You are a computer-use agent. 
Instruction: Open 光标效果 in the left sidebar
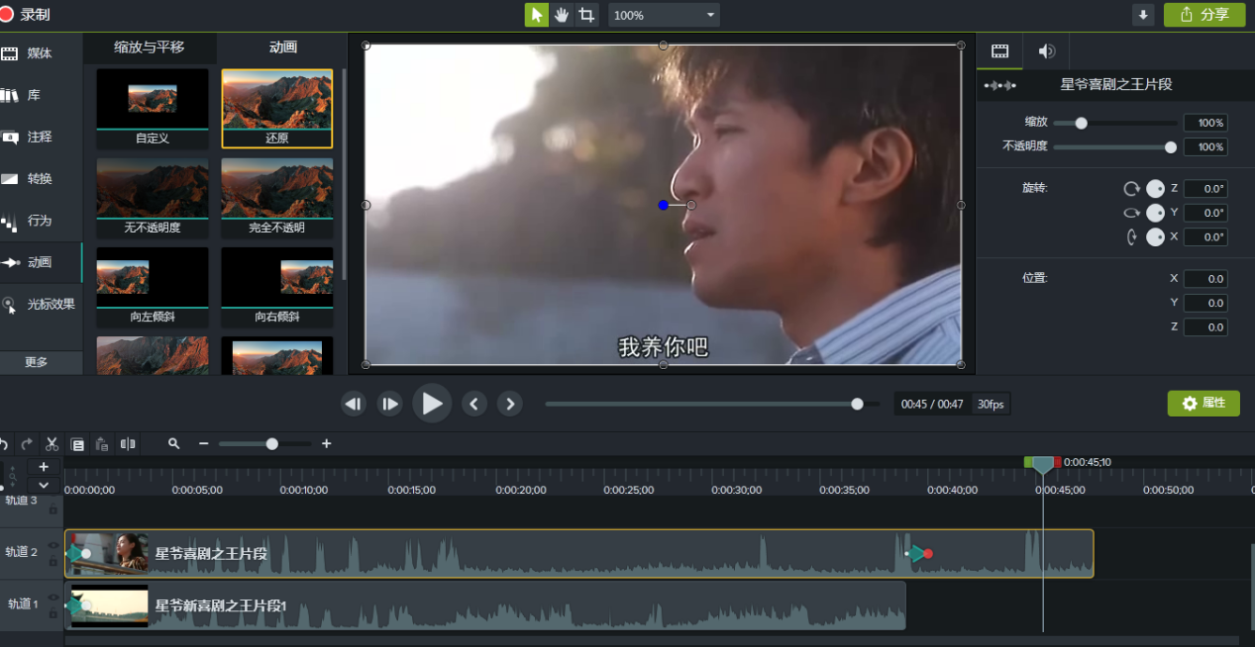click(41, 305)
